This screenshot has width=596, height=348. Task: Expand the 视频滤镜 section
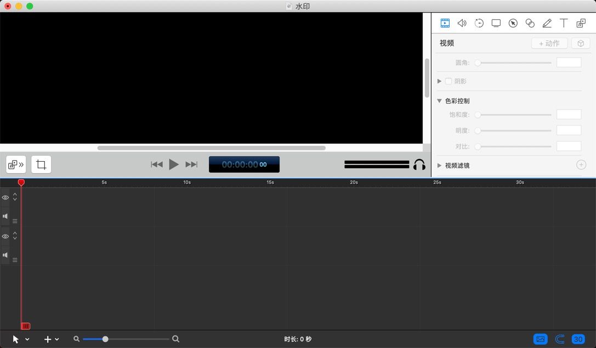pyautogui.click(x=440, y=165)
